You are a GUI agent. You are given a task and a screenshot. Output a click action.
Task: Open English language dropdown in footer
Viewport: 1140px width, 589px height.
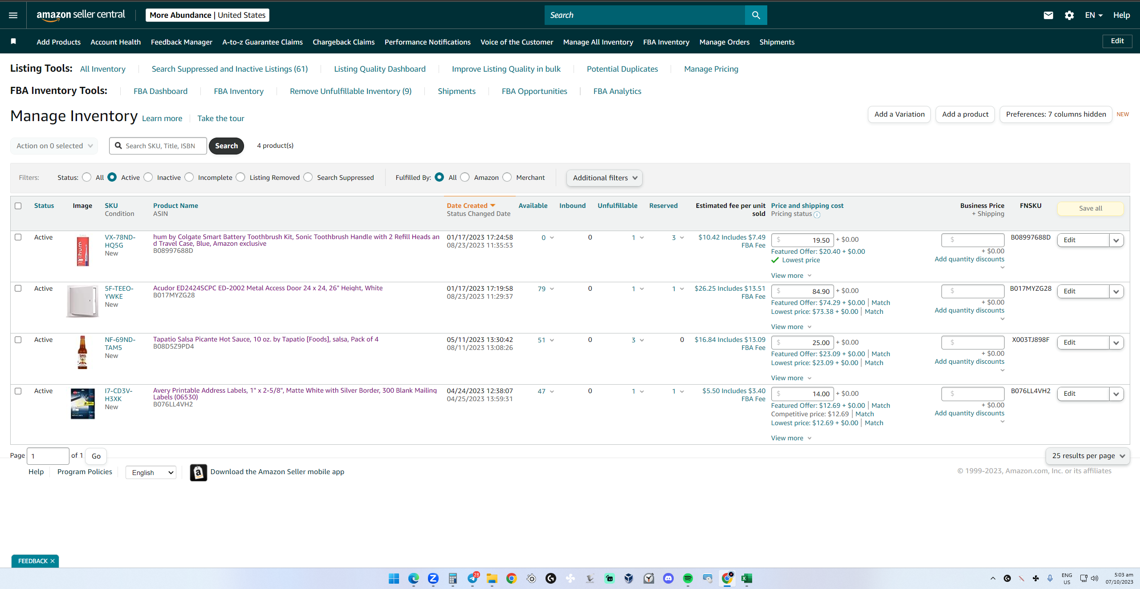[151, 472]
